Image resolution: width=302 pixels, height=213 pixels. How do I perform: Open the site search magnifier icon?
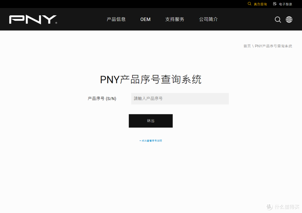(x=278, y=19)
